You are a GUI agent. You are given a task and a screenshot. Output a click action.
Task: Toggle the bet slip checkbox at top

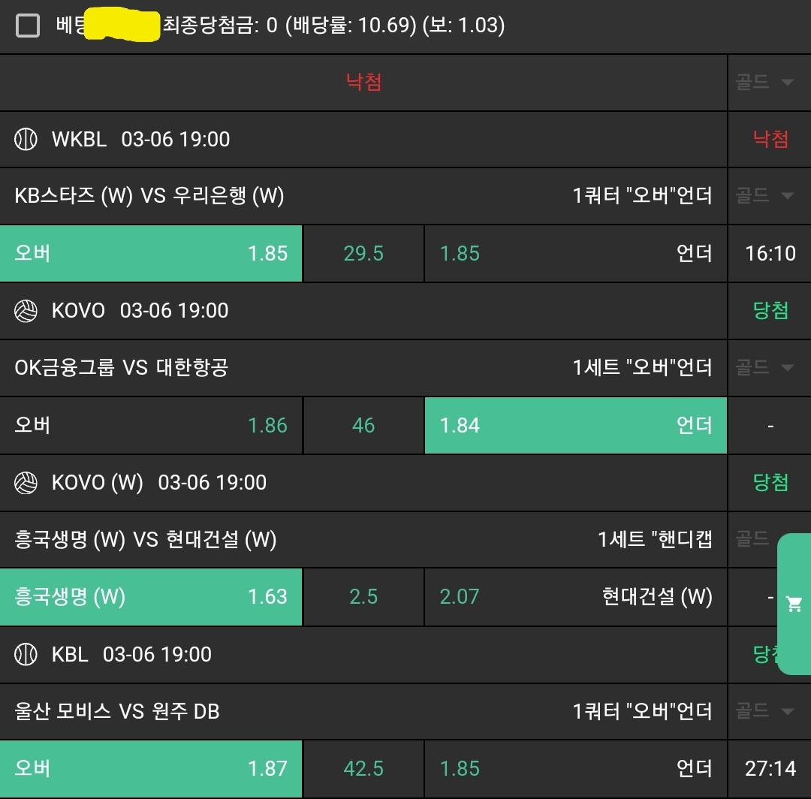pos(28,26)
